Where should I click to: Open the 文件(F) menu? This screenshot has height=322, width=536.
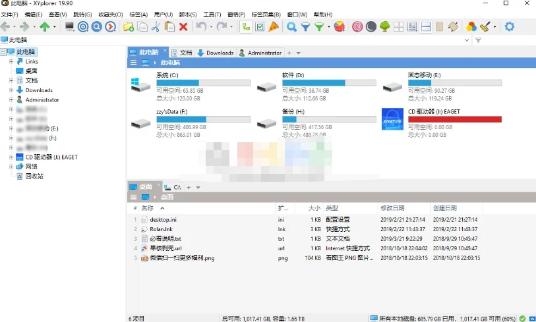[x=10, y=14]
